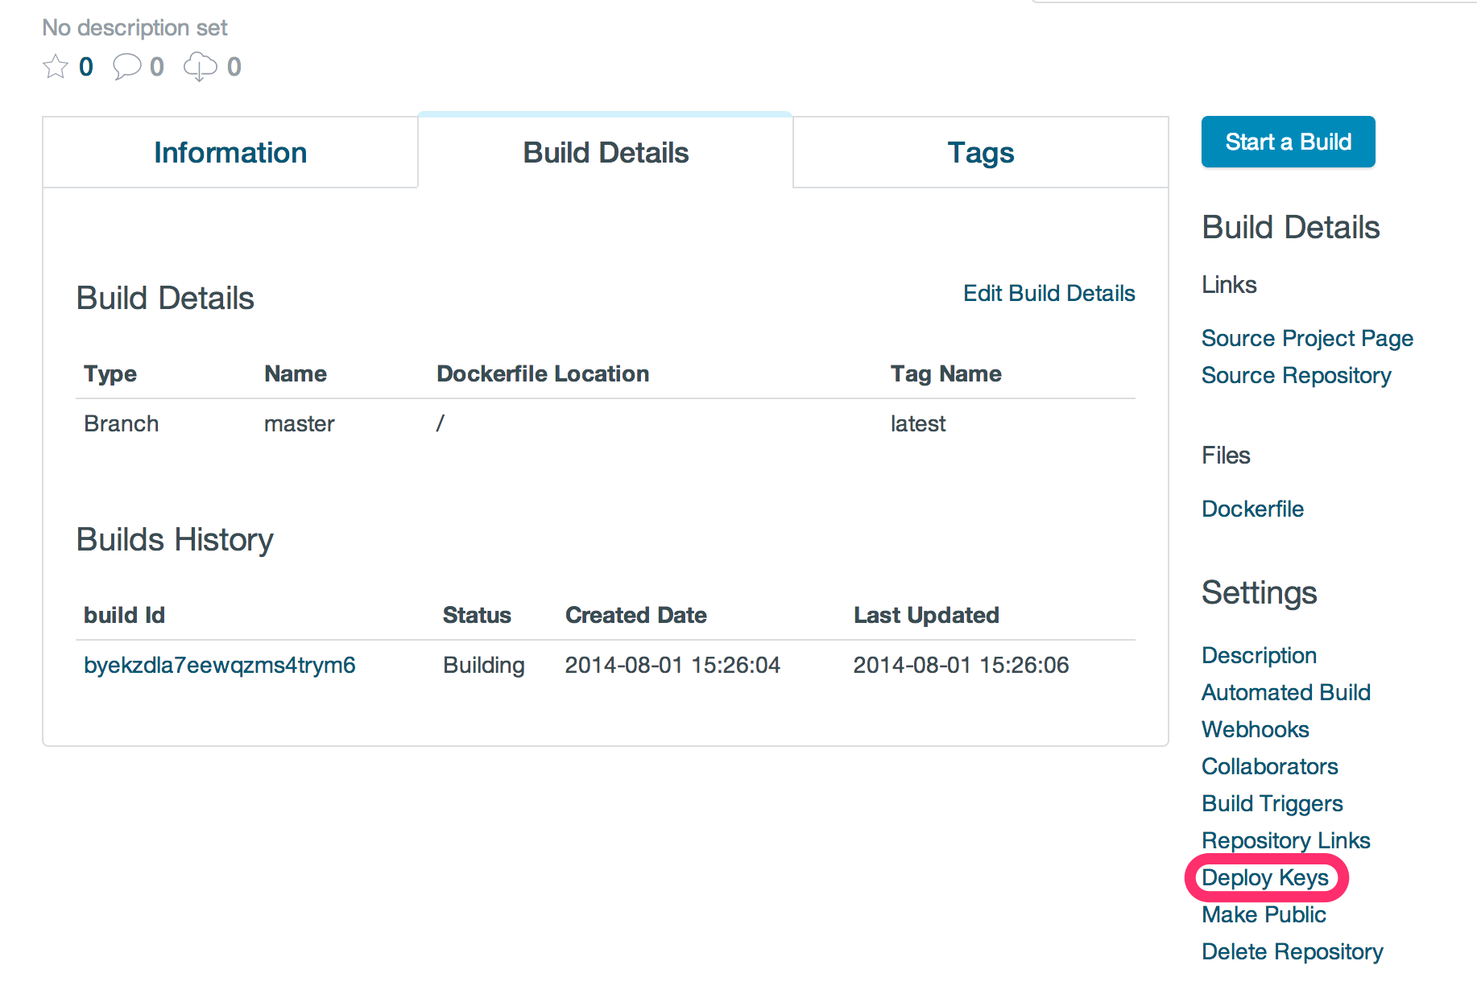Click the cloud download count icon
This screenshot has height=998, width=1477.
[x=200, y=66]
